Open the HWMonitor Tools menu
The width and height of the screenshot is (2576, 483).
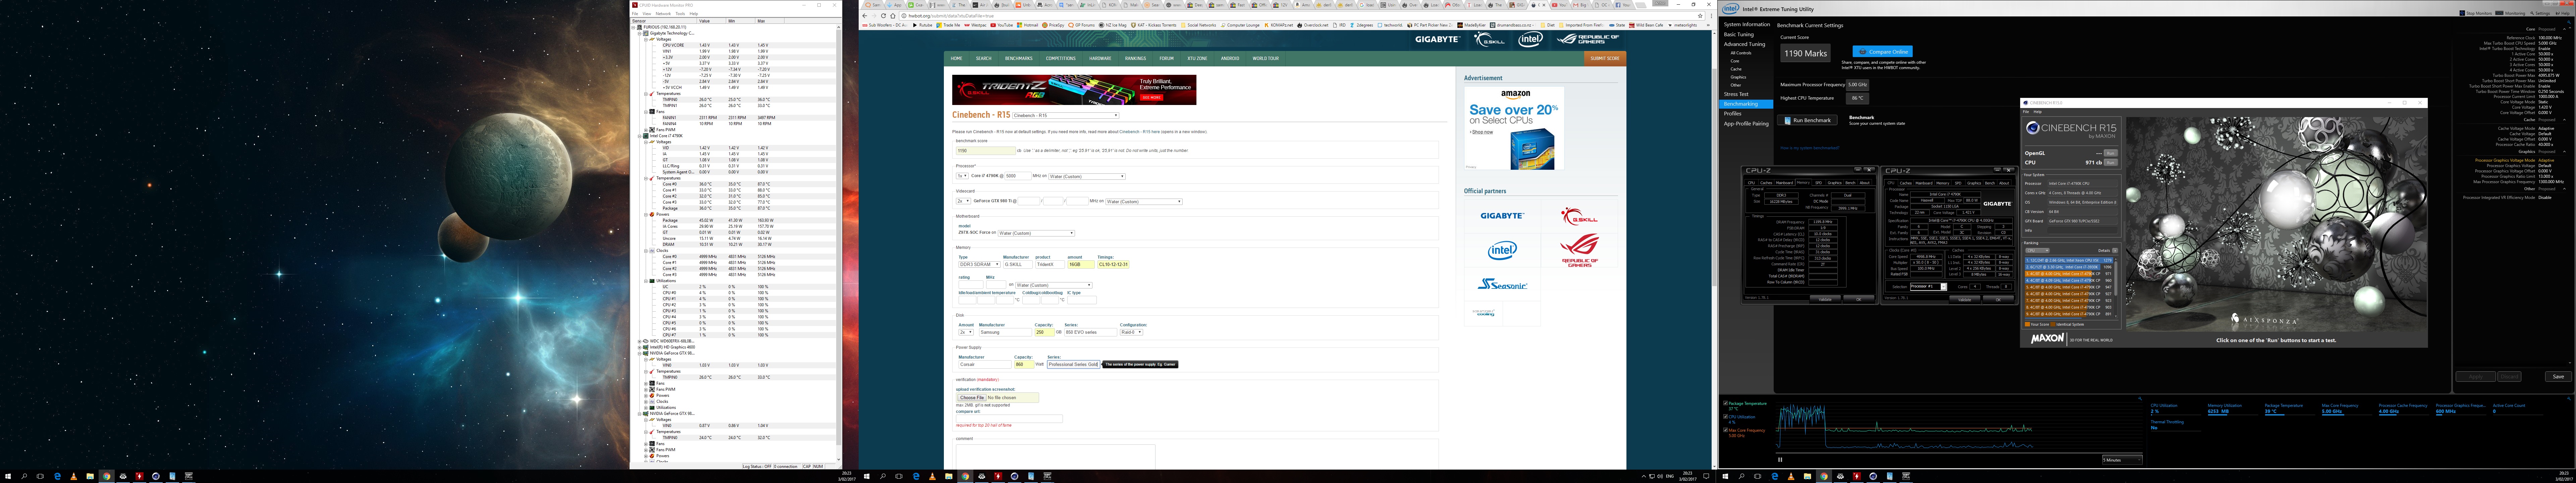click(680, 14)
